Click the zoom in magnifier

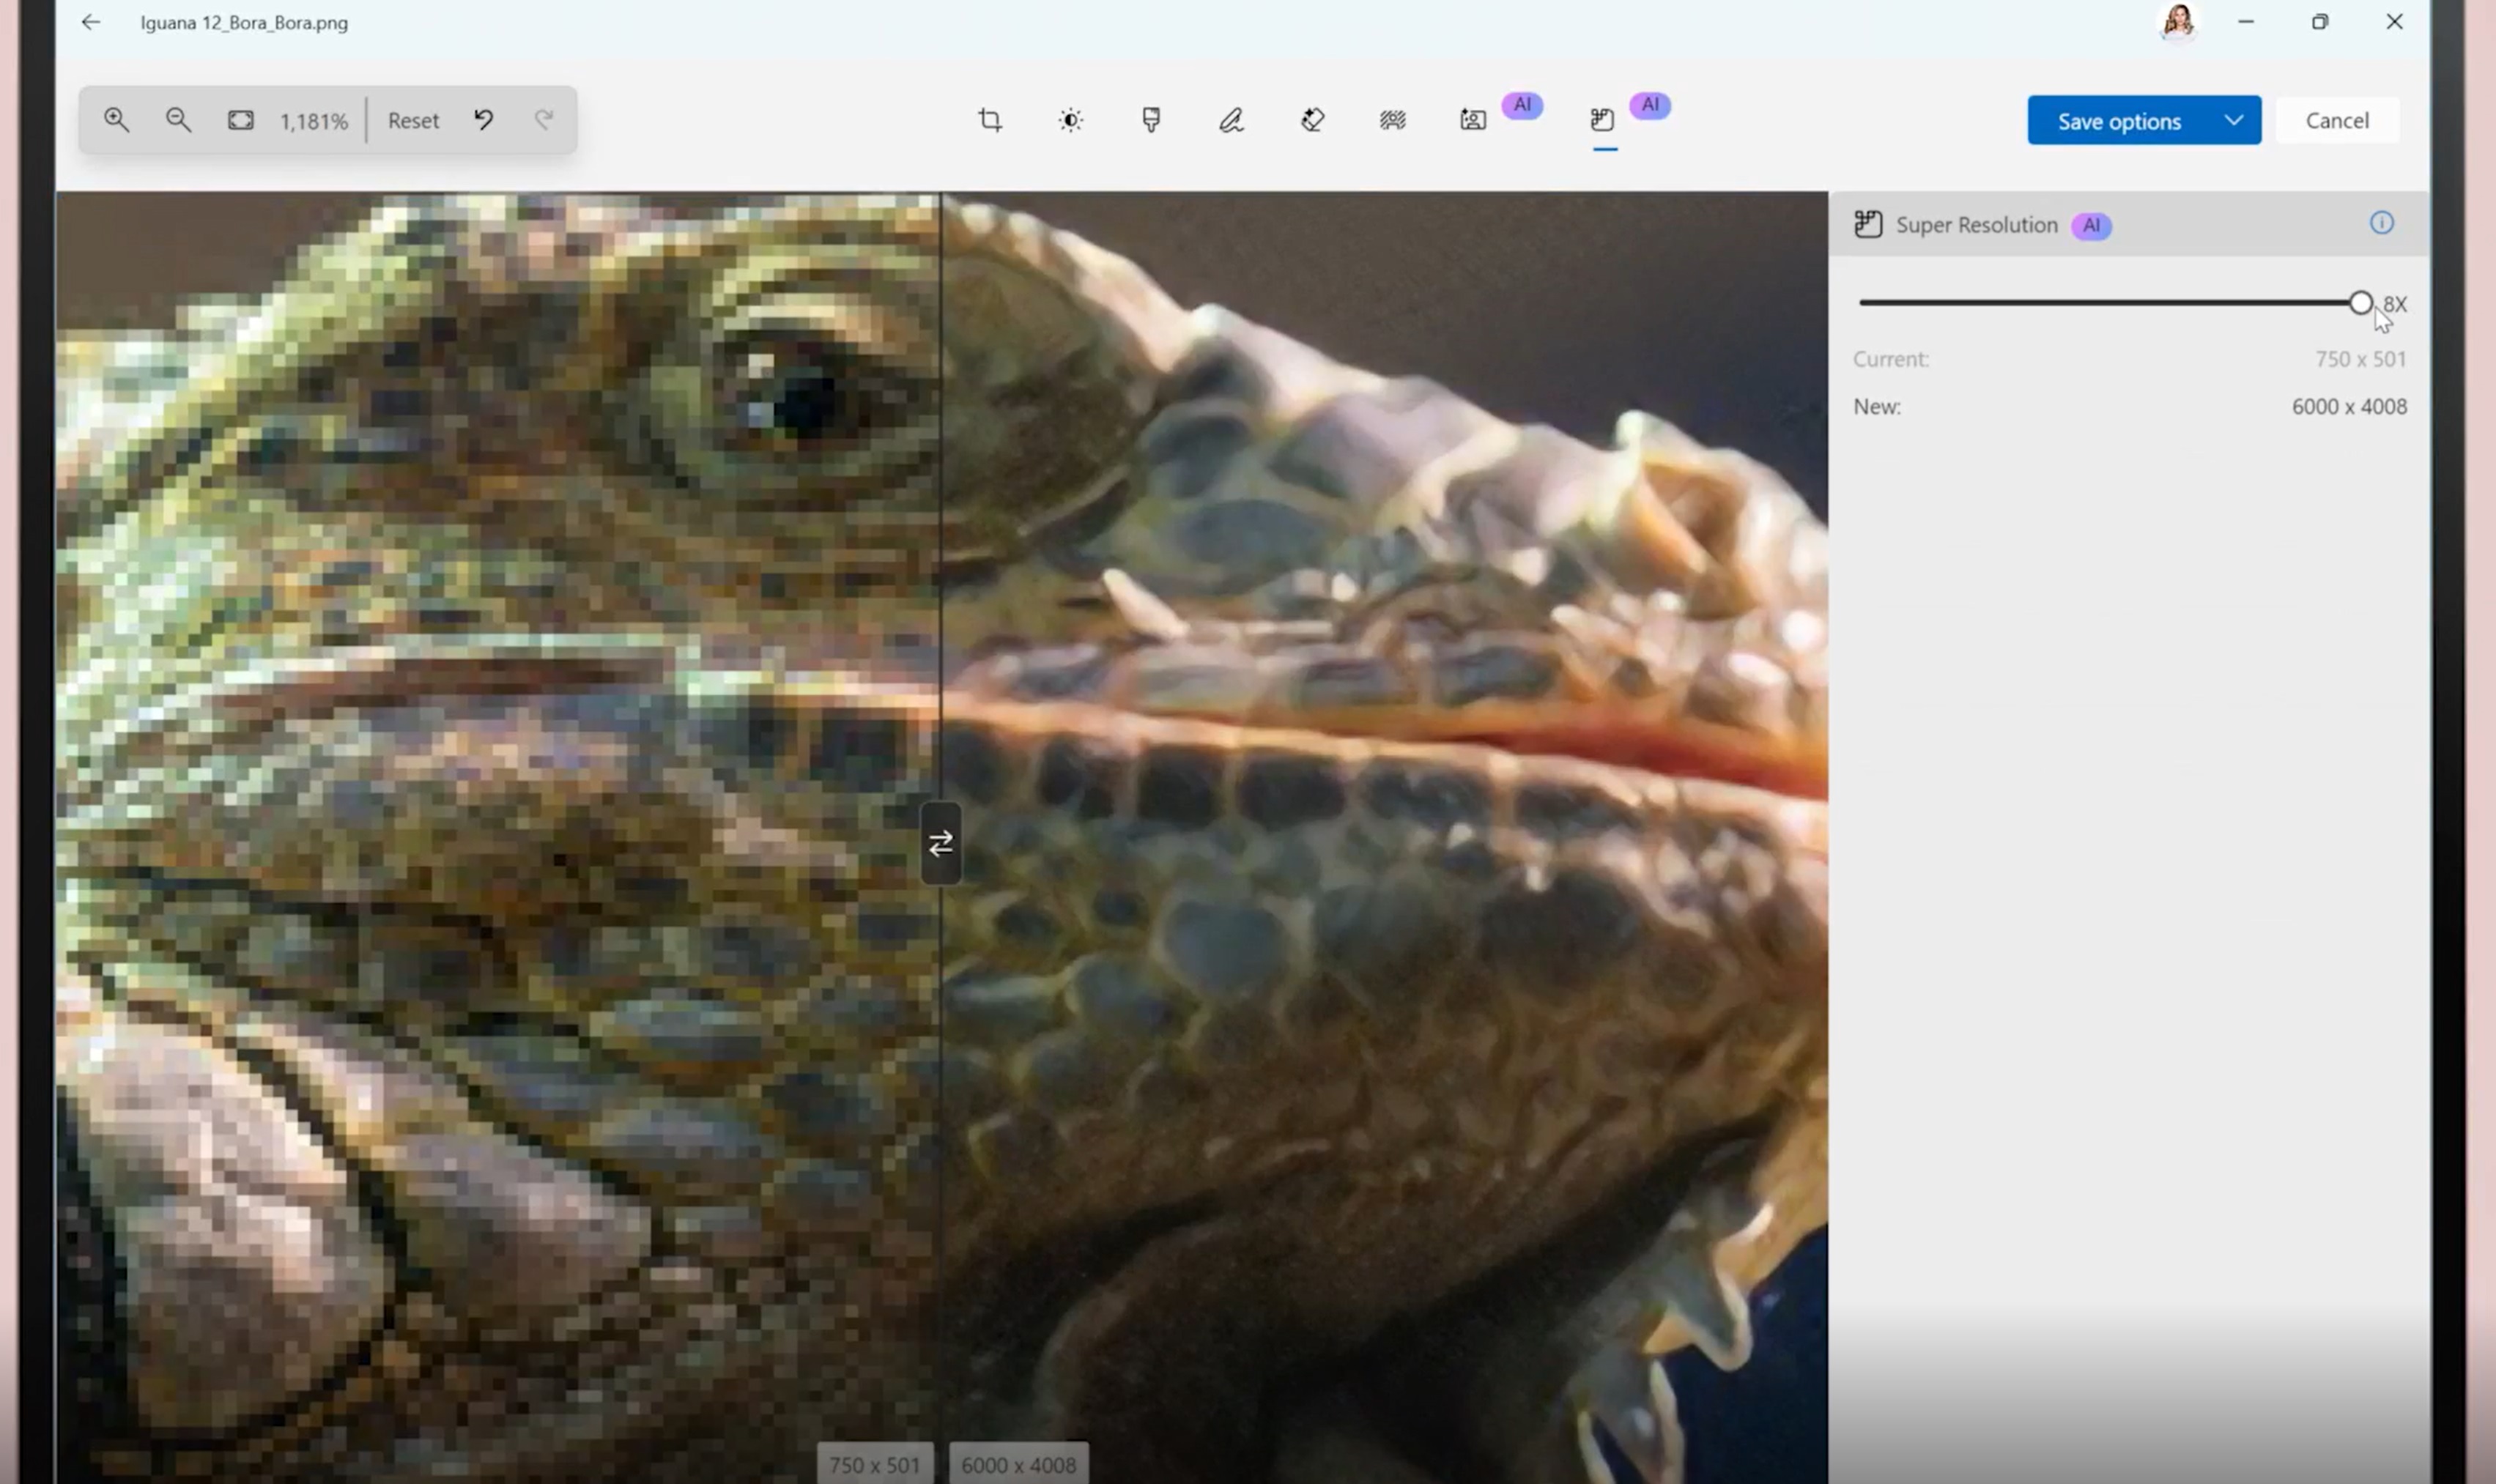[x=116, y=120]
